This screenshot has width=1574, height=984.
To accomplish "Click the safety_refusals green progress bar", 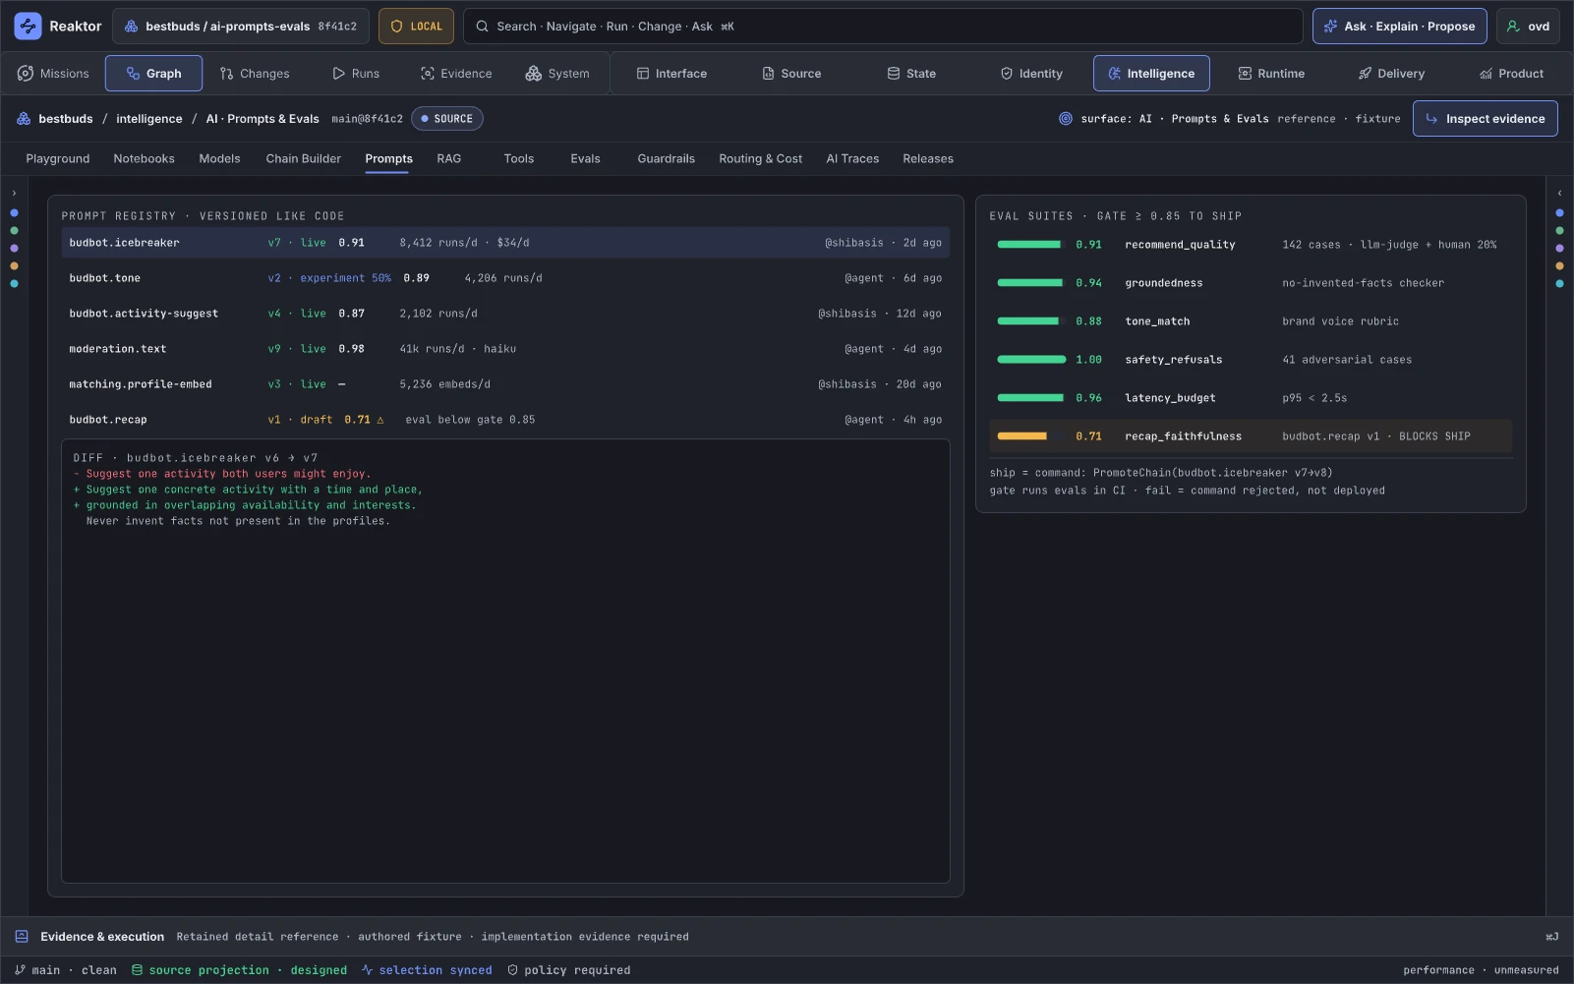I will [x=1031, y=360].
